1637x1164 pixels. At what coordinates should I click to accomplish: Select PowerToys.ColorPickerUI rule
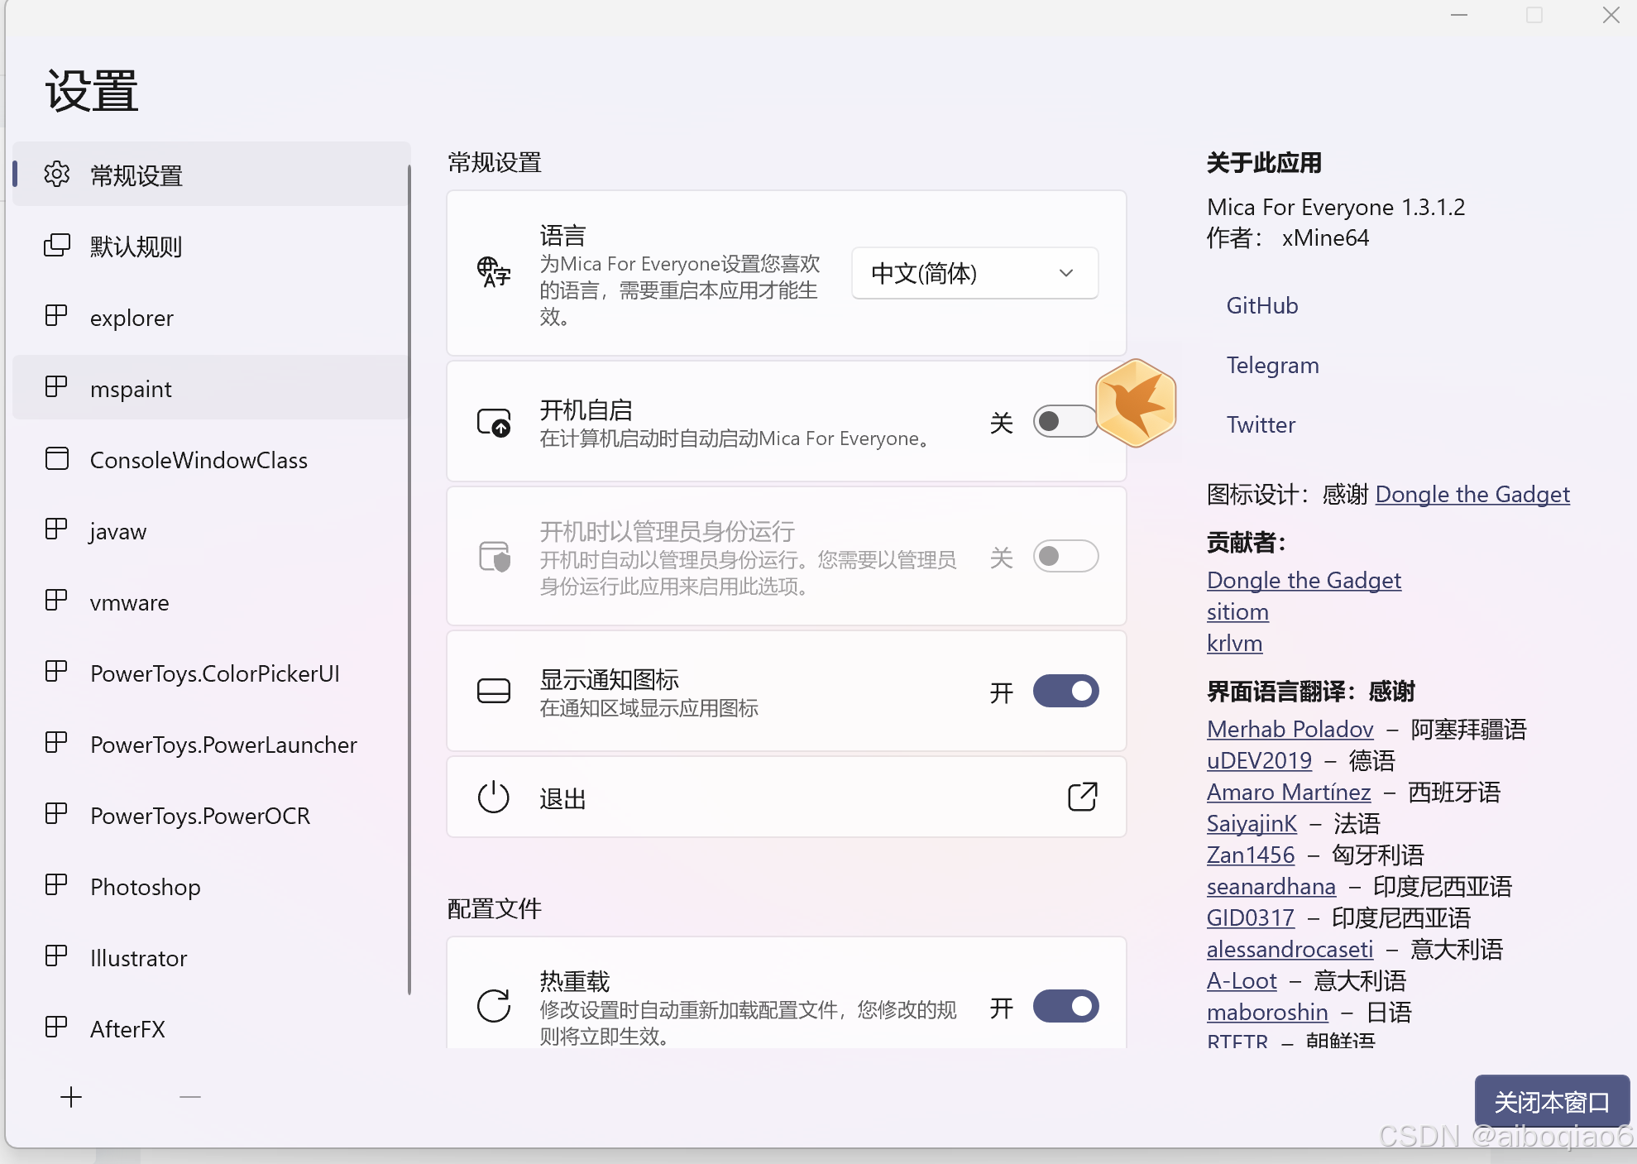(x=211, y=673)
